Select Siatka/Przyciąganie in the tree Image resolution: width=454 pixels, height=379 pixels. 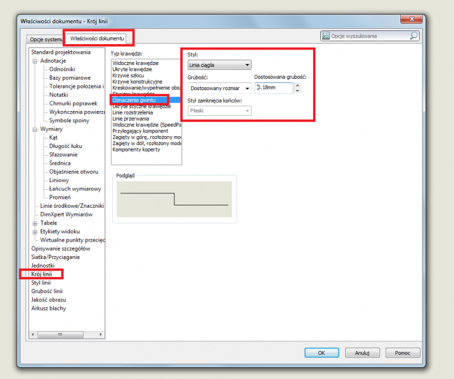pos(56,257)
